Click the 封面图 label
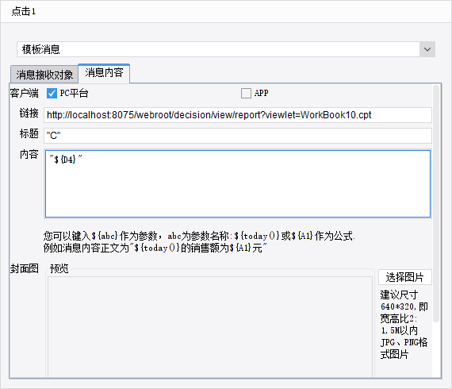The width and height of the screenshot is (452, 389). coord(25,268)
